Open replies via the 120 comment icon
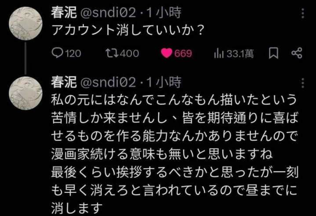Screen dimensions: 316x216 click(x=57, y=53)
